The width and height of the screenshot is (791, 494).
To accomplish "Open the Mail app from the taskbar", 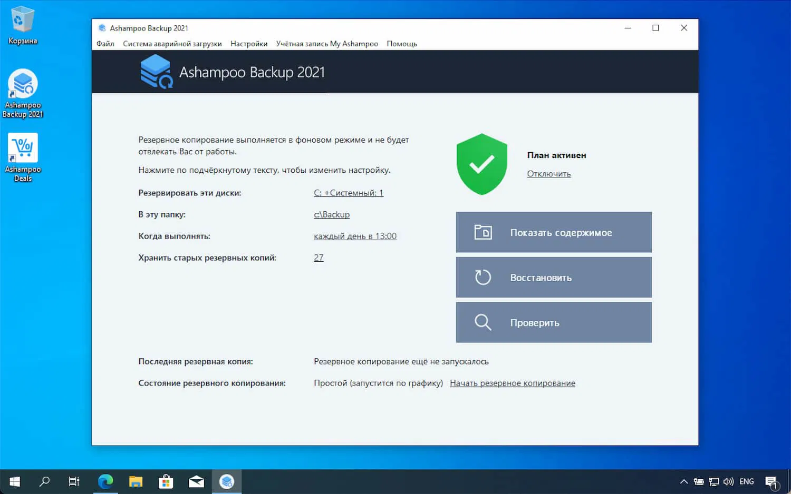I will (196, 481).
